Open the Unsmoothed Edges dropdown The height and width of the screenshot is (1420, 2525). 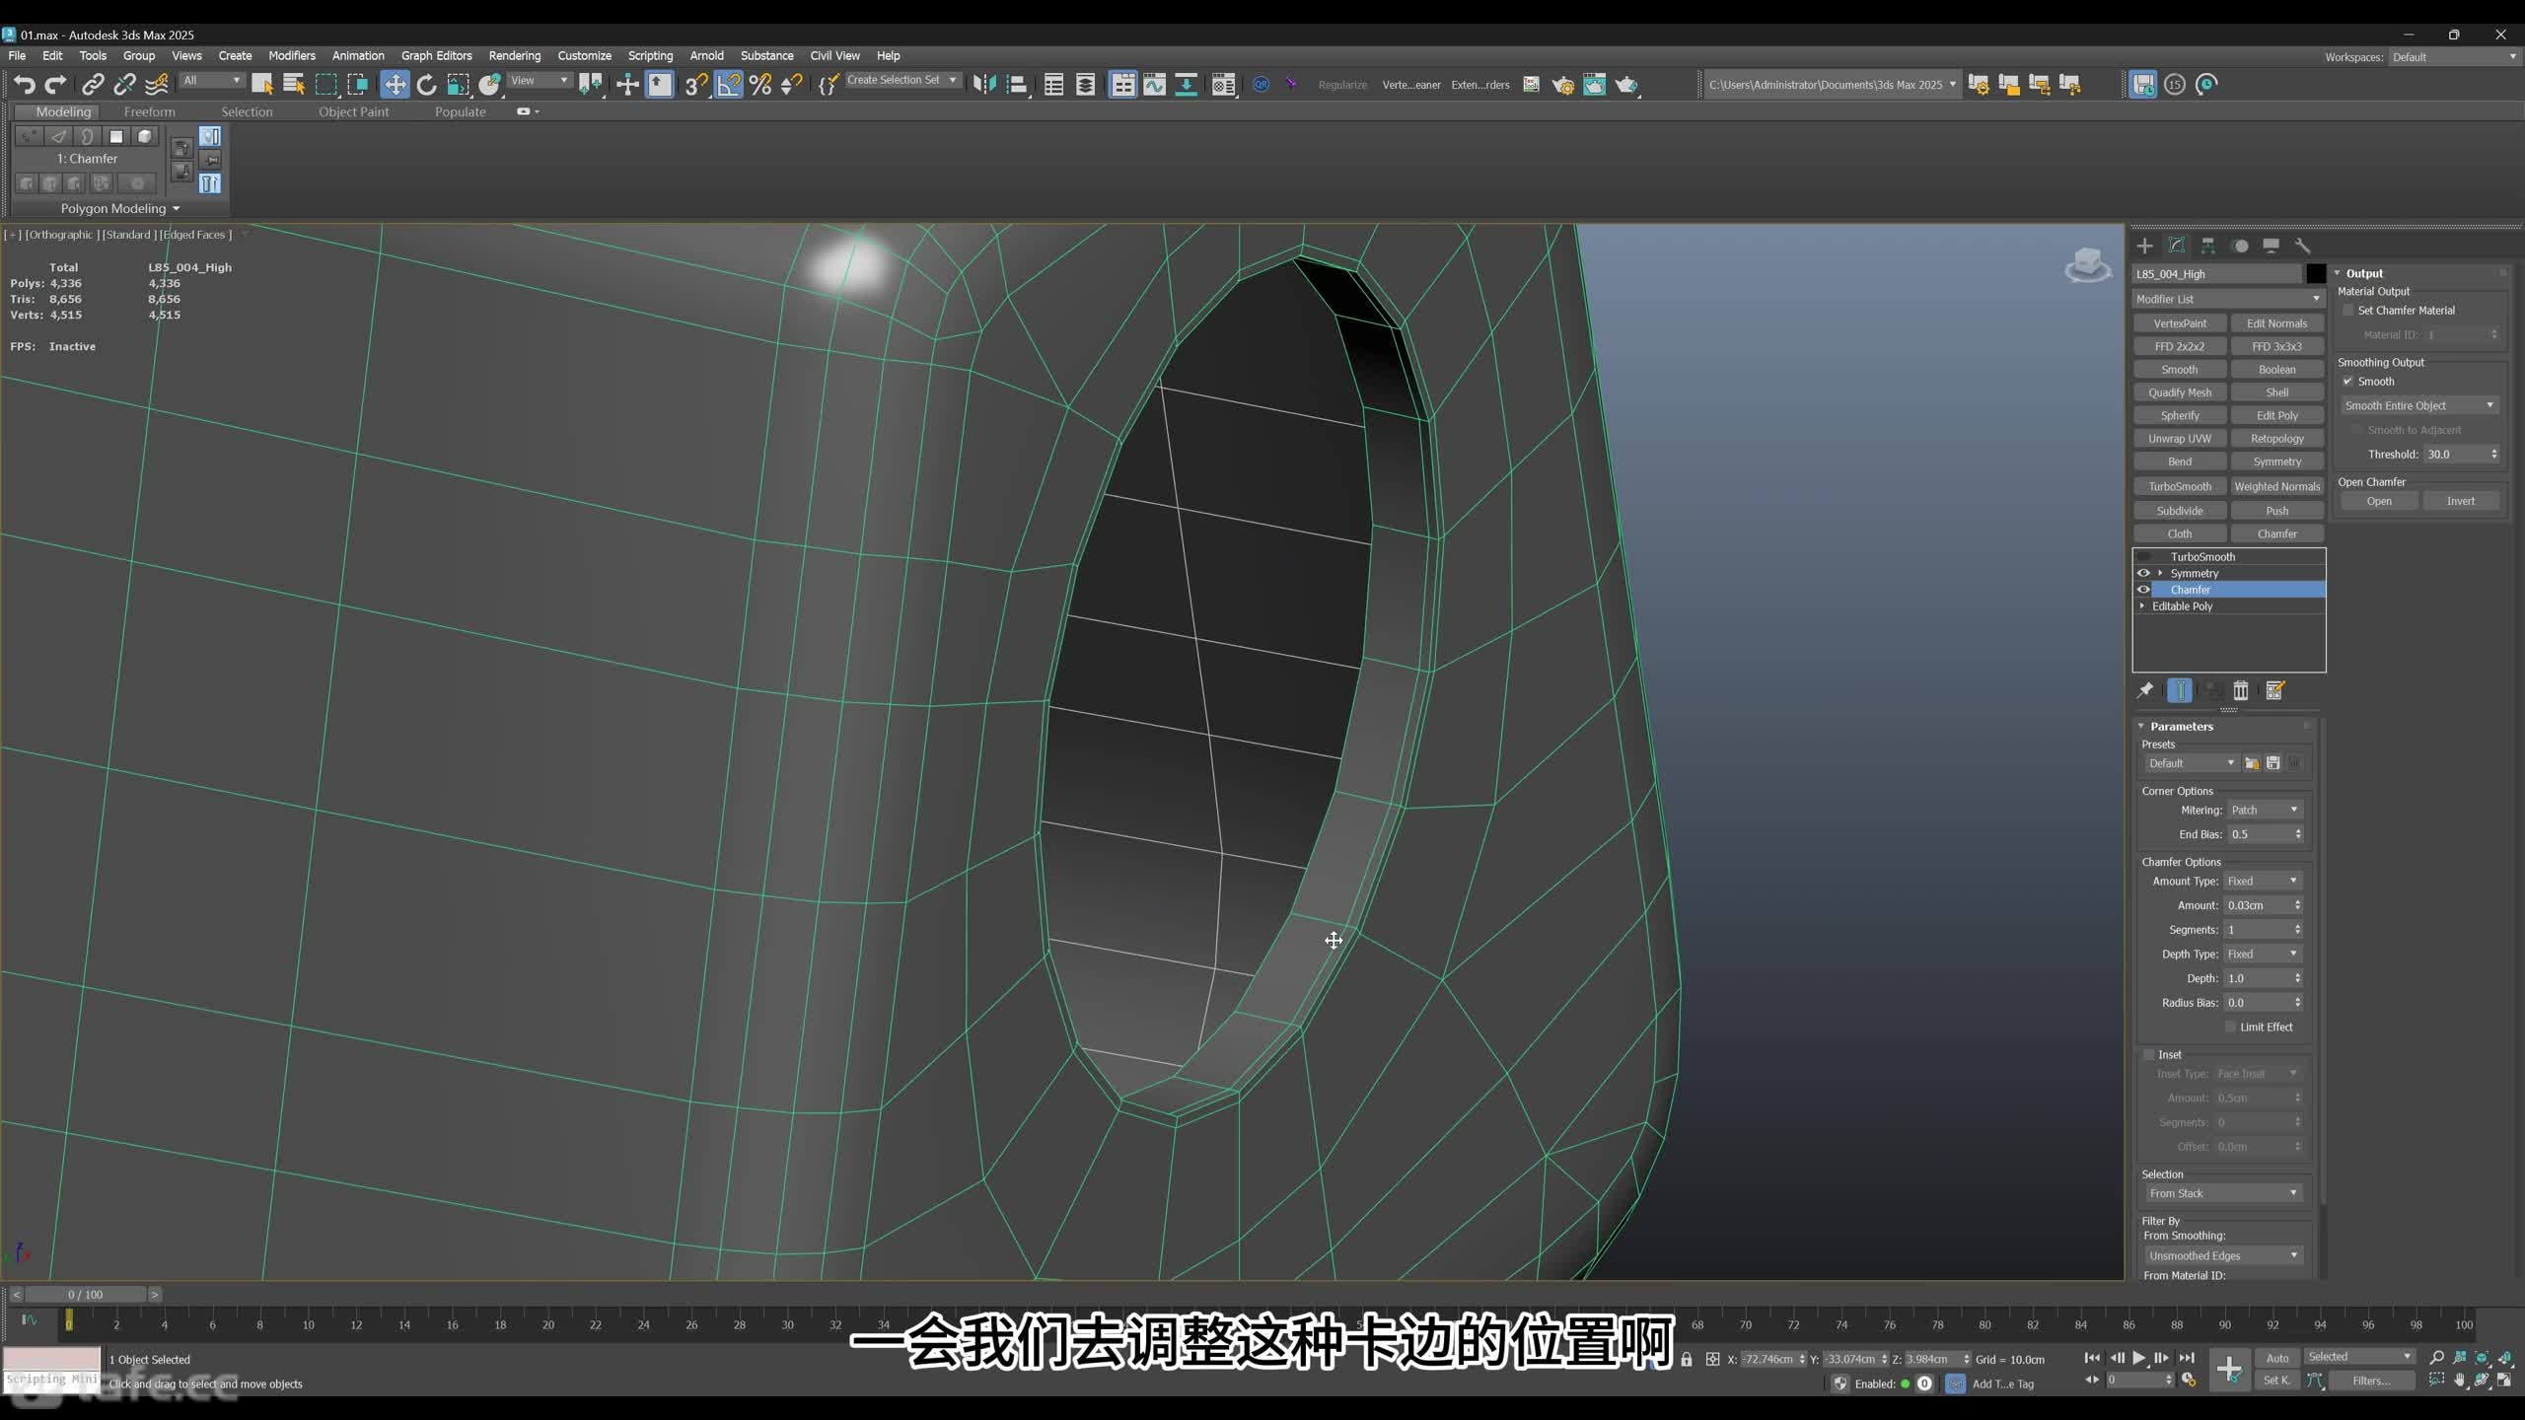[x=2223, y=1255]
